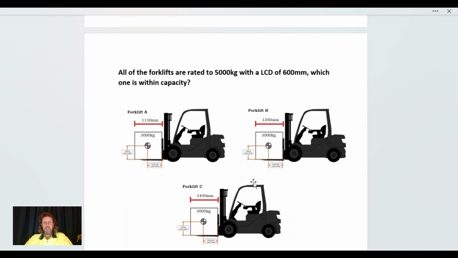Click Forklift B's Vertical Load Center label
Image resolution: width=458 pixels, height=258 pixels.
(248, 152)
